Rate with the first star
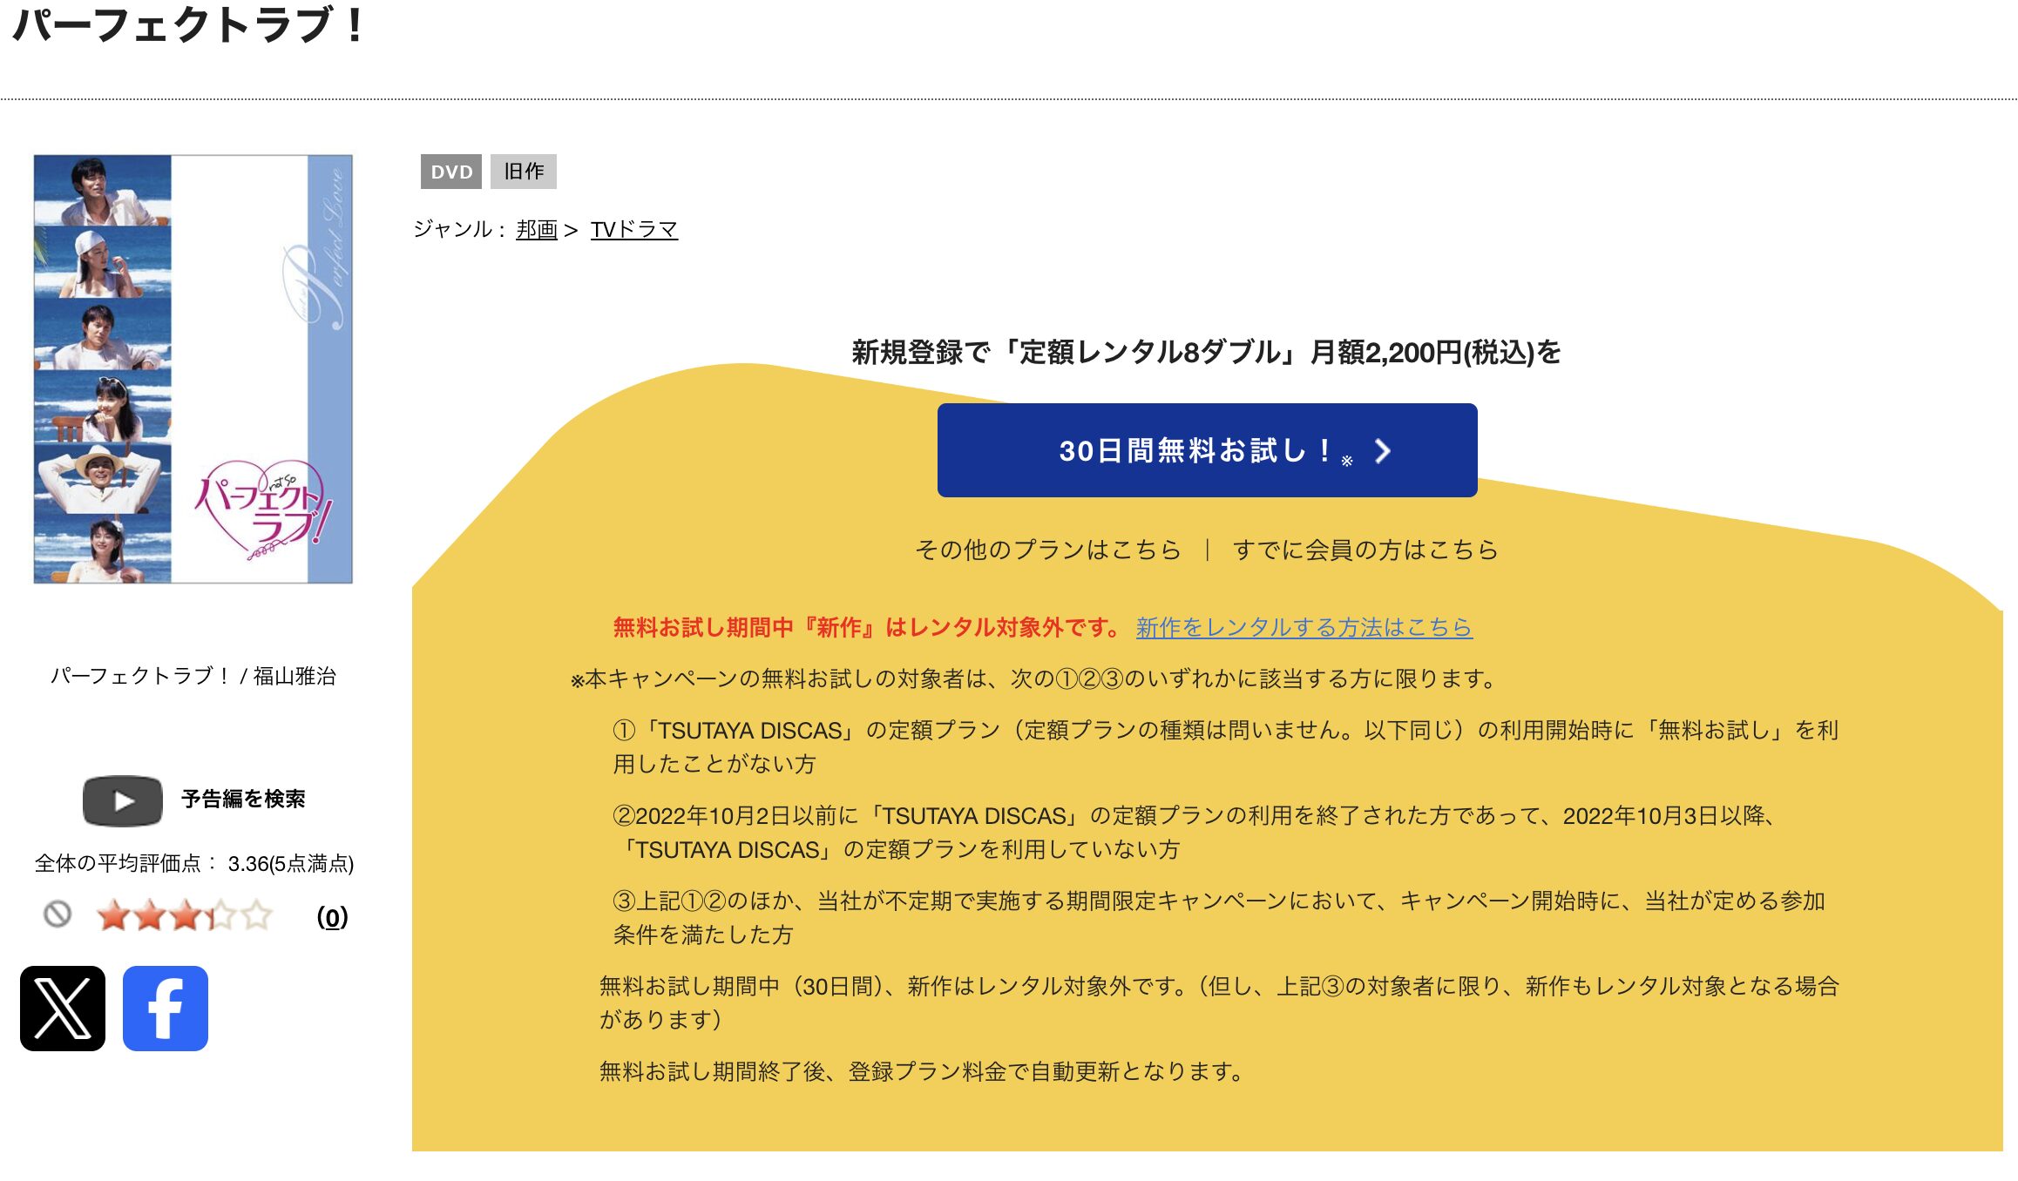 pyautogui.click(x=114, y=915)
